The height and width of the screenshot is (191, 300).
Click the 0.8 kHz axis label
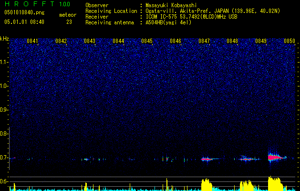(4, 134)
